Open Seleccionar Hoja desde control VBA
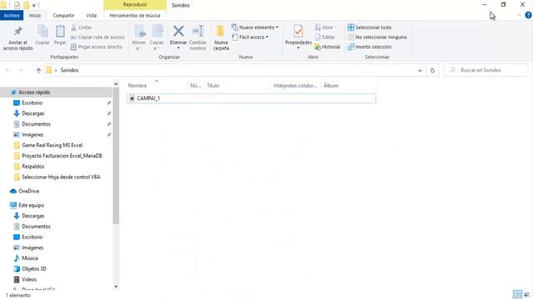Screen dimensions: 533x299 click(61, 177)
